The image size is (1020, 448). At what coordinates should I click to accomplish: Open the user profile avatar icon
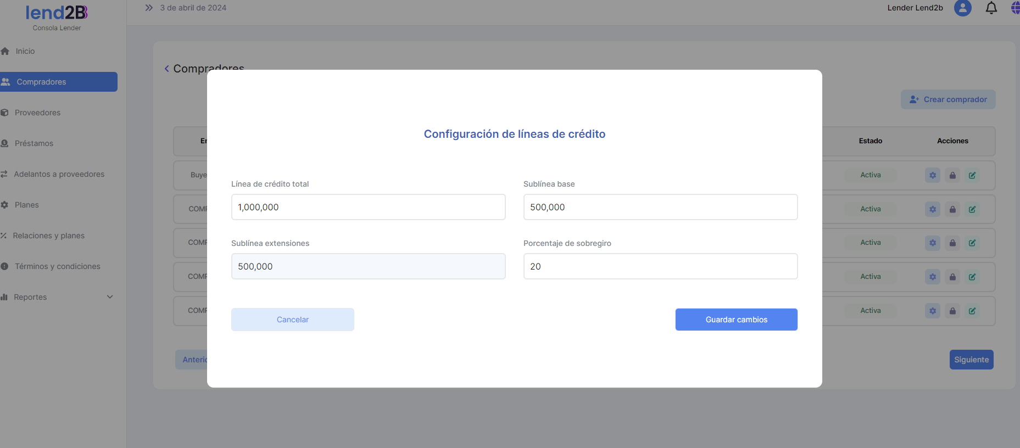coord(962,8)
